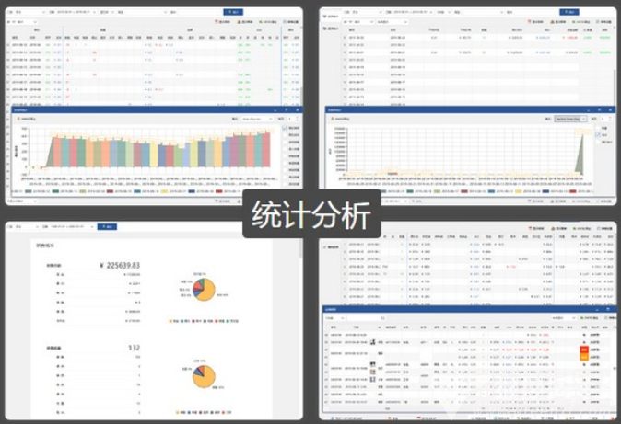Screen dimensions: 621x424
Task: Open the store dropdown in the upper-right window filter bar
Action: coord(367,12)
